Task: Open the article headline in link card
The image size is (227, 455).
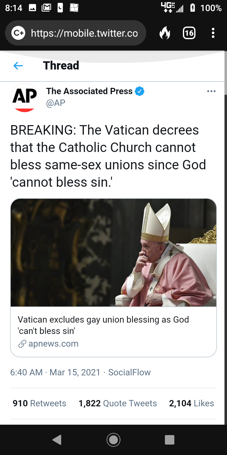Action: coord(103,325)
